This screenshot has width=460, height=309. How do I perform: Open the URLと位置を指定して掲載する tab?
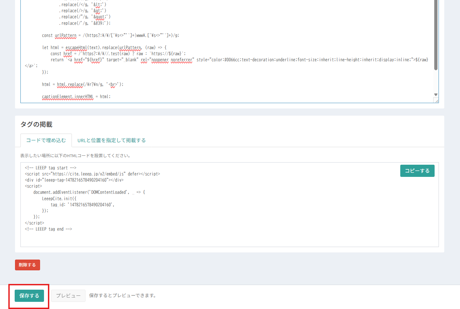click(112, 140)
